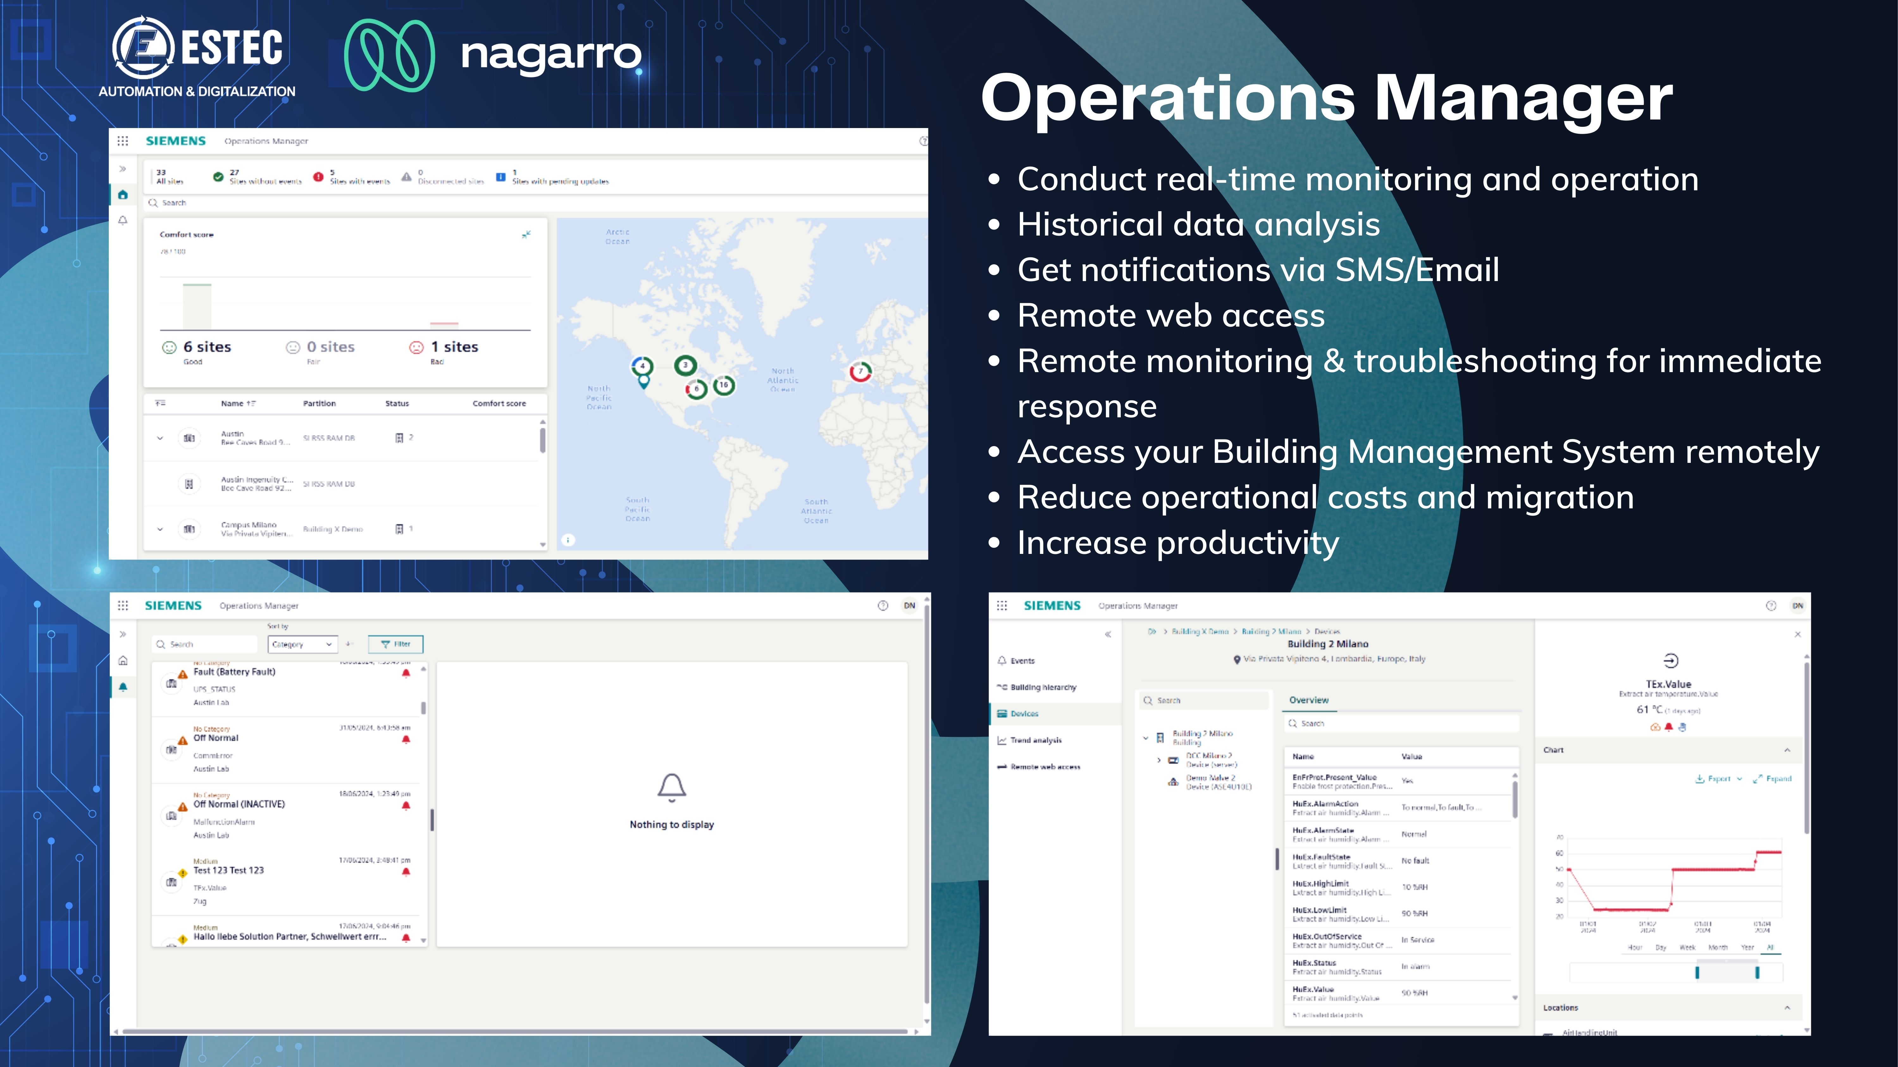Click the left handle of the chart range slider
The image size is (1898, 1067).
(x=1697, y=973)
